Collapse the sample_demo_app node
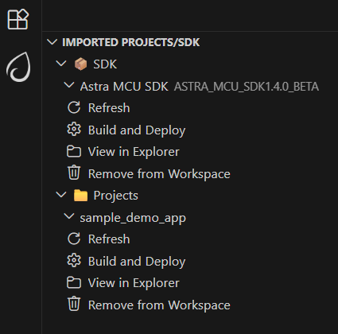Viewport: 338px width, 334px height. click(x=69, y=216)
